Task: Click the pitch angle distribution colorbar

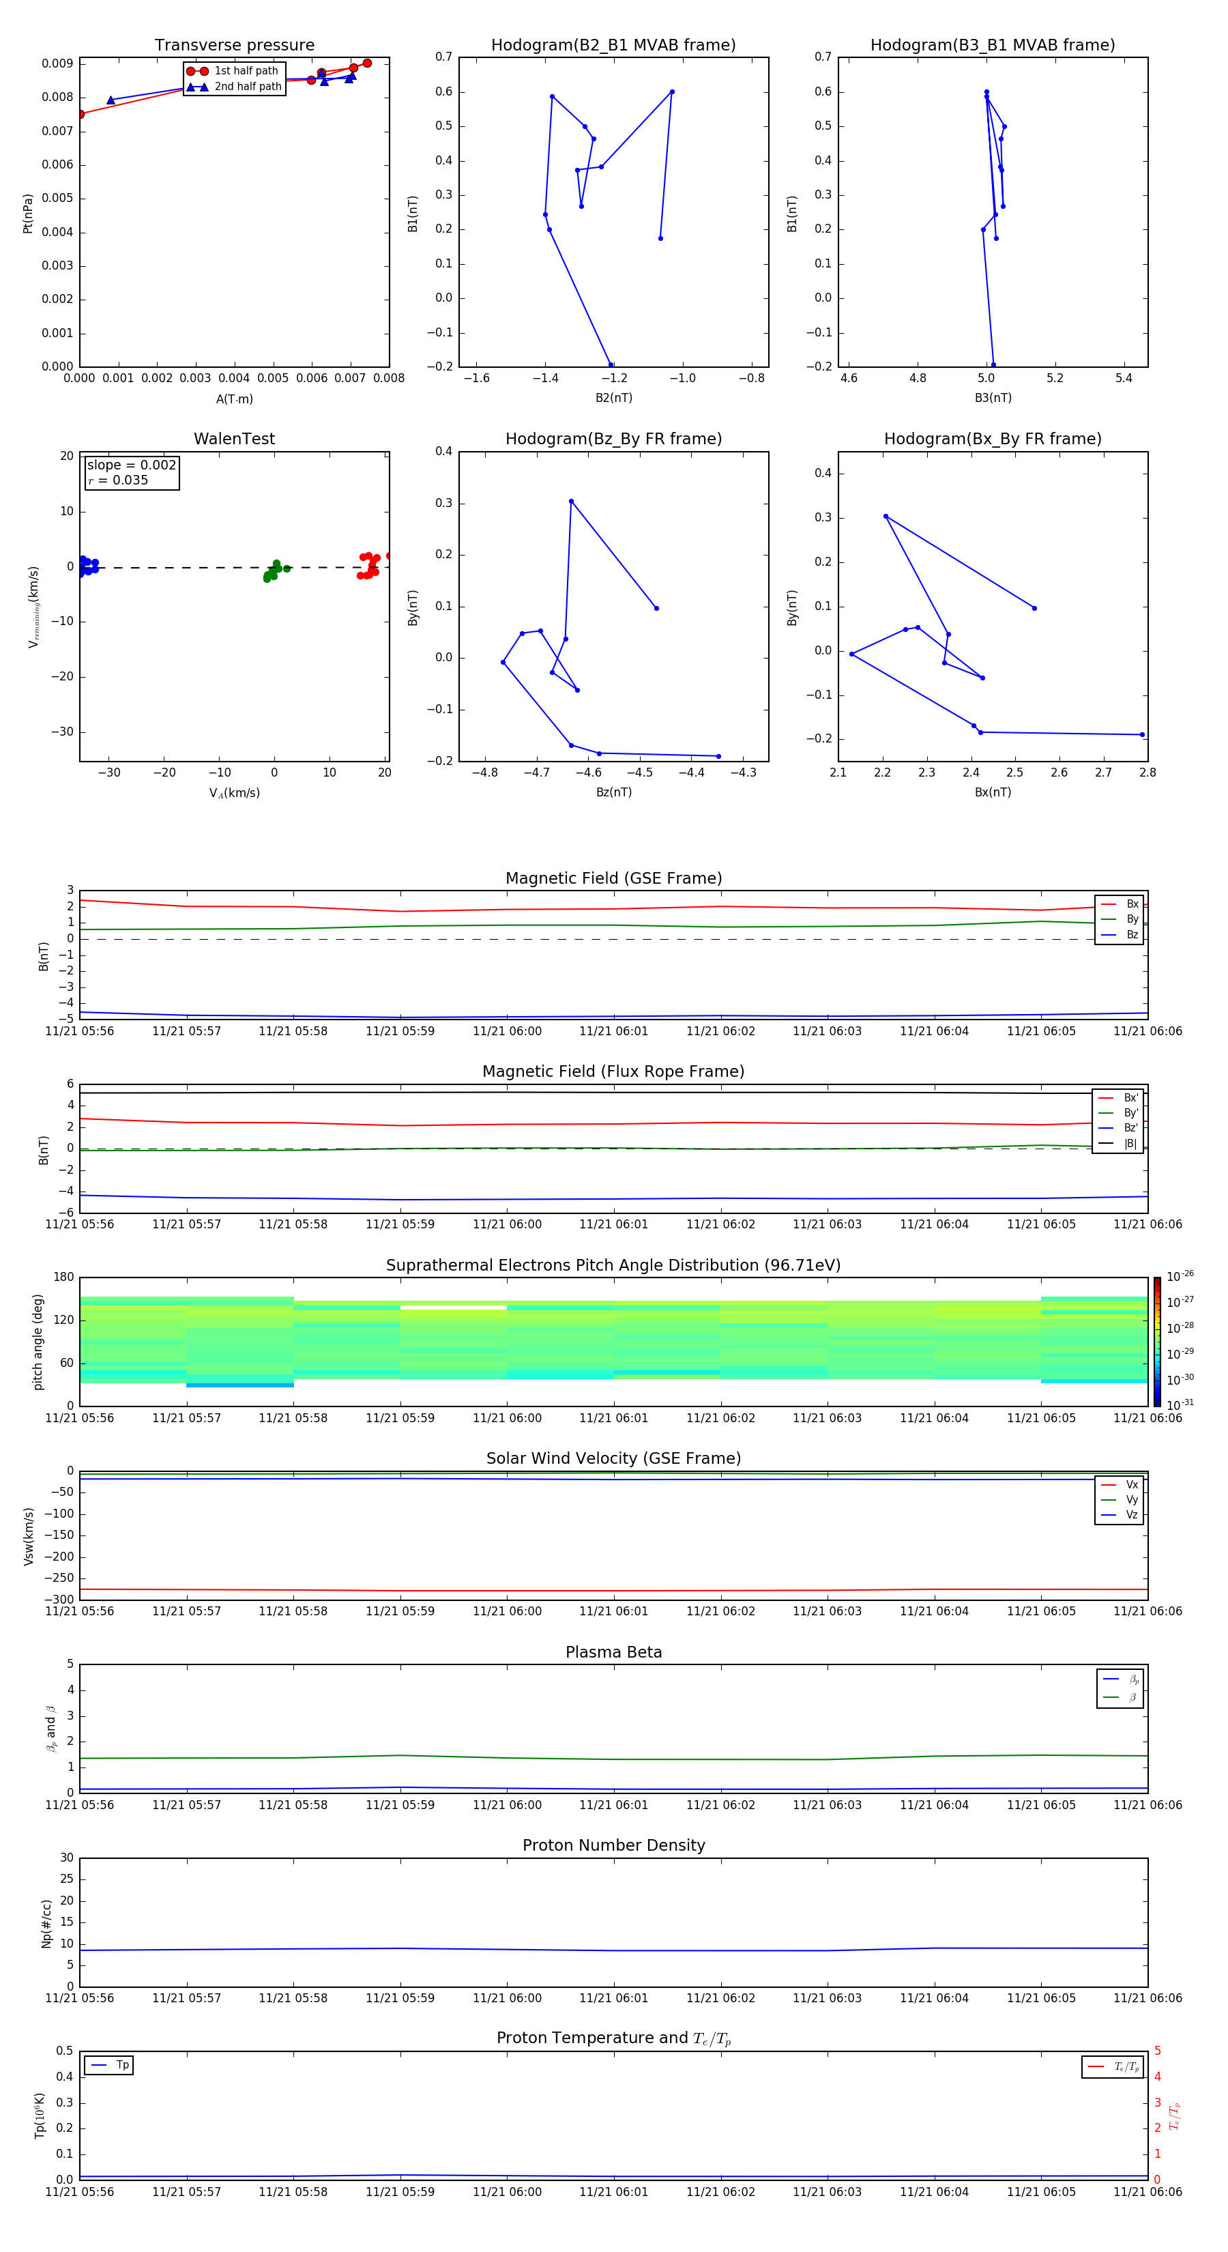Action: pyautogui.click(x=1156, y=1341)
